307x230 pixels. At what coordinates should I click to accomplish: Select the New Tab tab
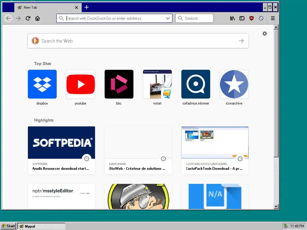point(48,7)
